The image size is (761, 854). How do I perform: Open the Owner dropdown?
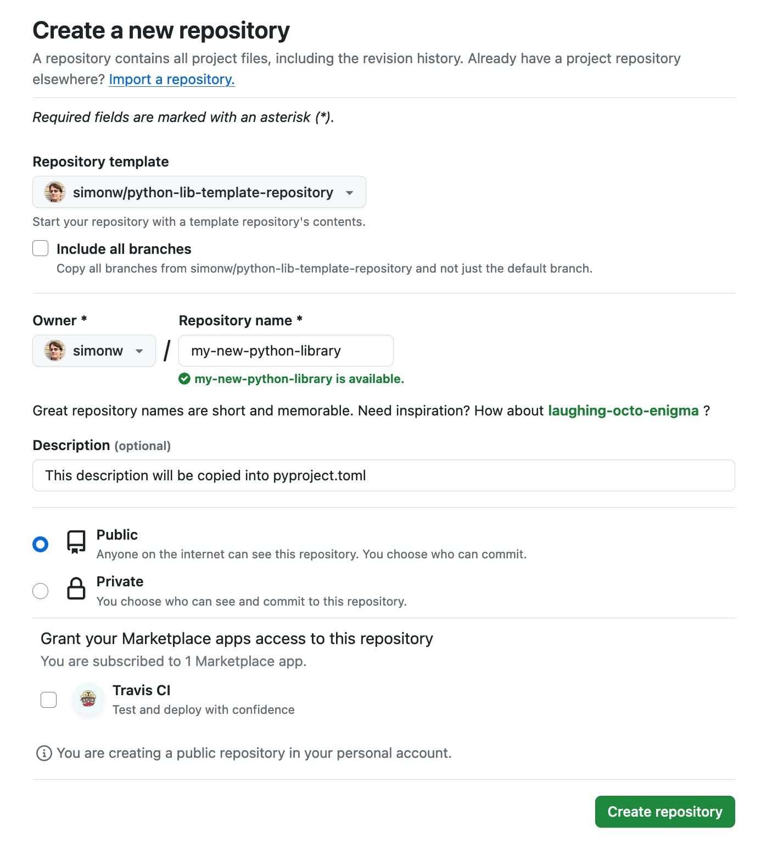coord(93,351)
